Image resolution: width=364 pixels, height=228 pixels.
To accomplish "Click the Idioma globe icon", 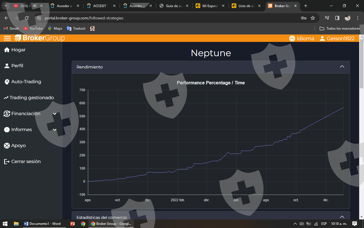I will (292, 38).
